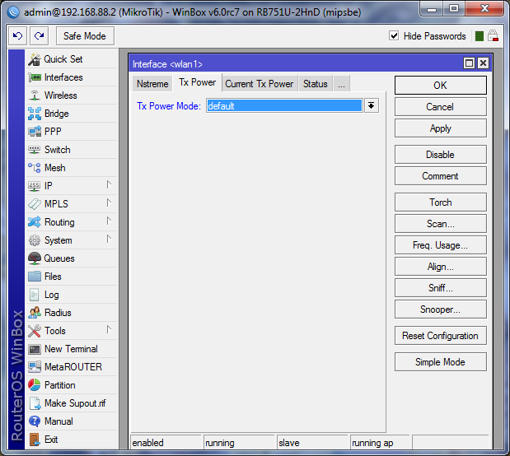The width and height of the screenshot is (510, 456).
Task: Maximize the Interface wlan1 sub-window
Action: click(469, 63)
